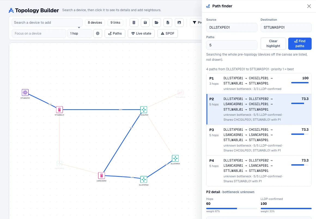This screenshot has width=316, height=219.
Task: Click Clear highlight button
Action: click(x=273, y=44)
